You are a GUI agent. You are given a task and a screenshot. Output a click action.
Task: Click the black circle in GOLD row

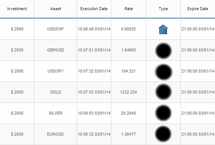pos(163,92)
